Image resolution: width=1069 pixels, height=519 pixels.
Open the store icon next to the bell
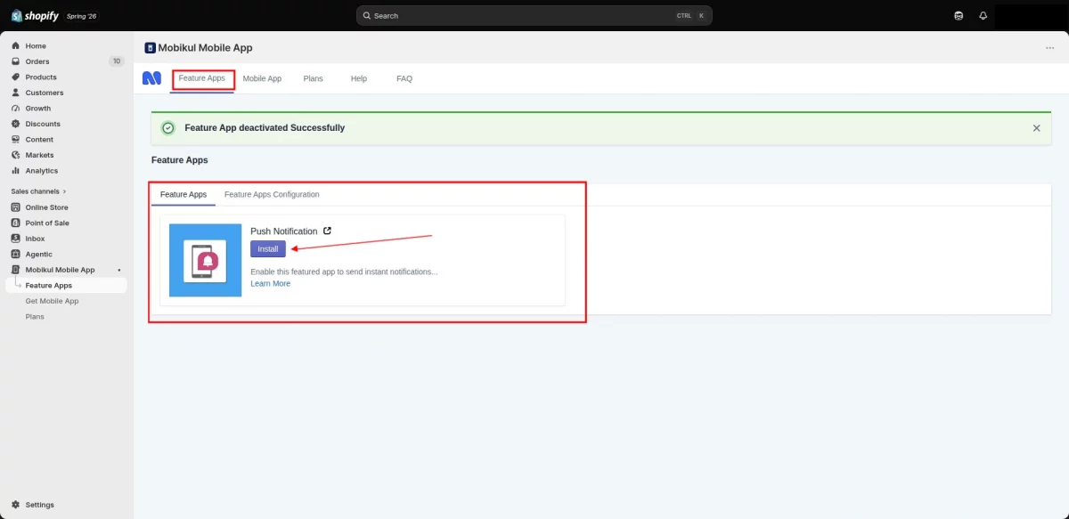pyautogui.click(x=959, y=16)
